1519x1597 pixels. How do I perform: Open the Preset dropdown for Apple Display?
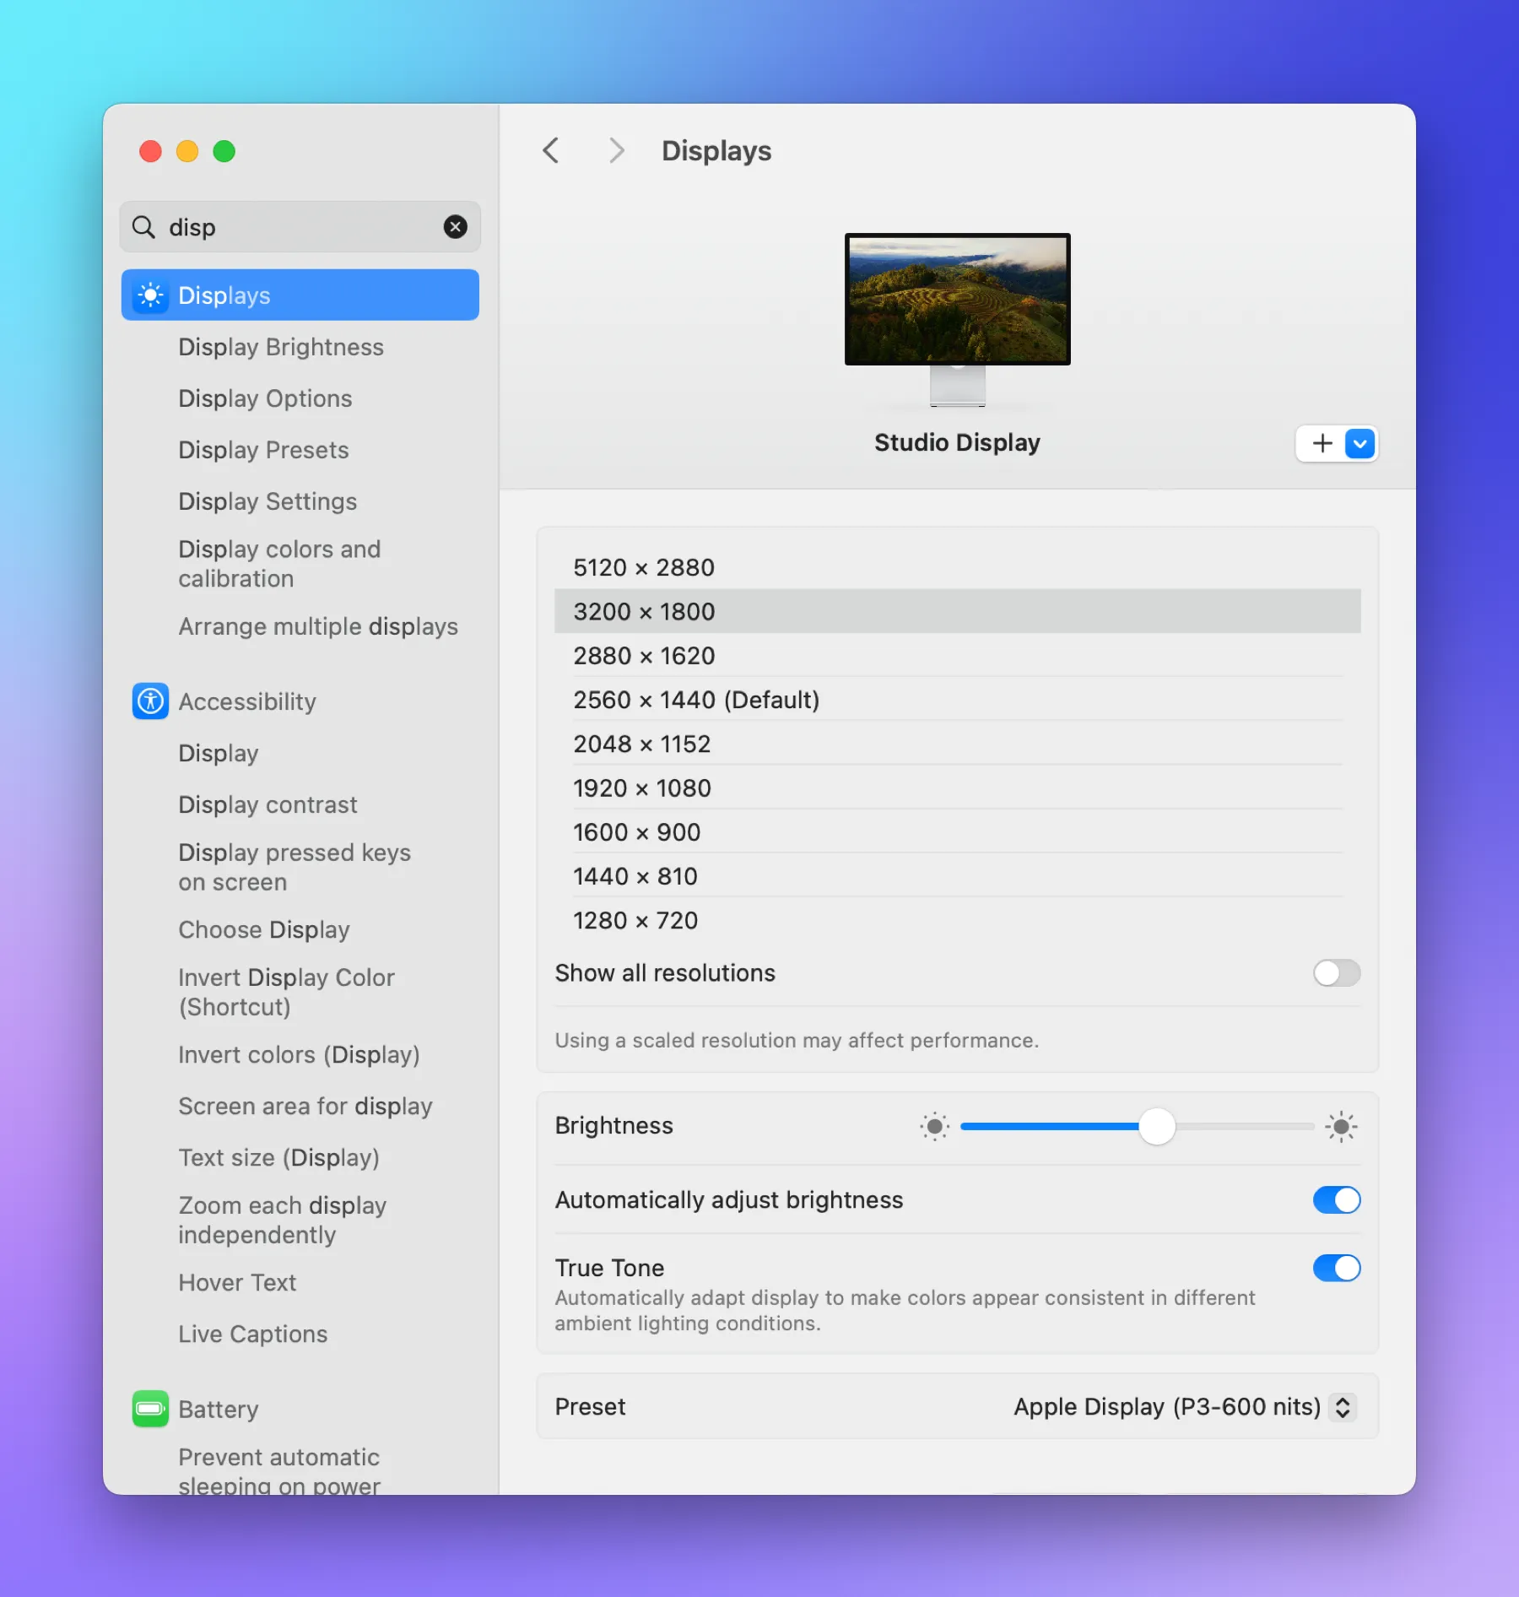pyautogui.click(x=1342, y=1406)
